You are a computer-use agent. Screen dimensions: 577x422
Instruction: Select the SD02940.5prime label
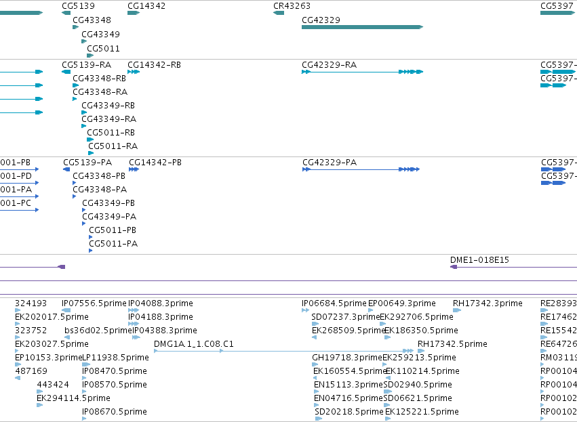pyautogui.click(x=418, y=385)
